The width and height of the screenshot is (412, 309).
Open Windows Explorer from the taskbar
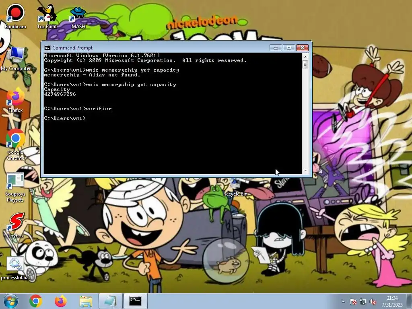click(86, 301)
